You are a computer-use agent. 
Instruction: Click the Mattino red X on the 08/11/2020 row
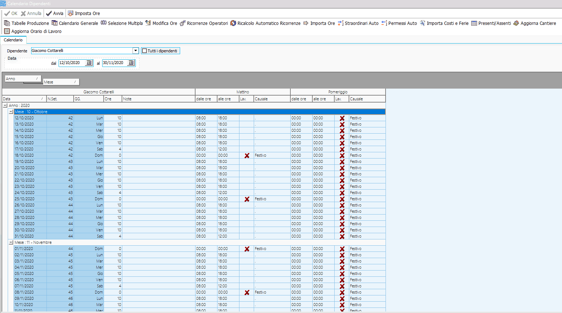coord(247,292)
